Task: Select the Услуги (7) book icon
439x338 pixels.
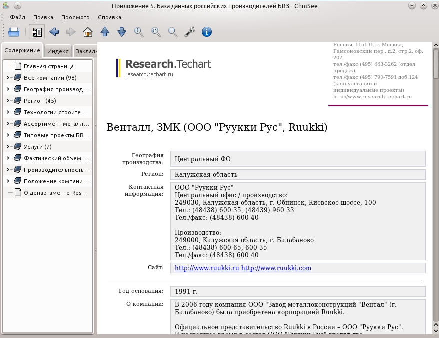Action: point(17,146)
